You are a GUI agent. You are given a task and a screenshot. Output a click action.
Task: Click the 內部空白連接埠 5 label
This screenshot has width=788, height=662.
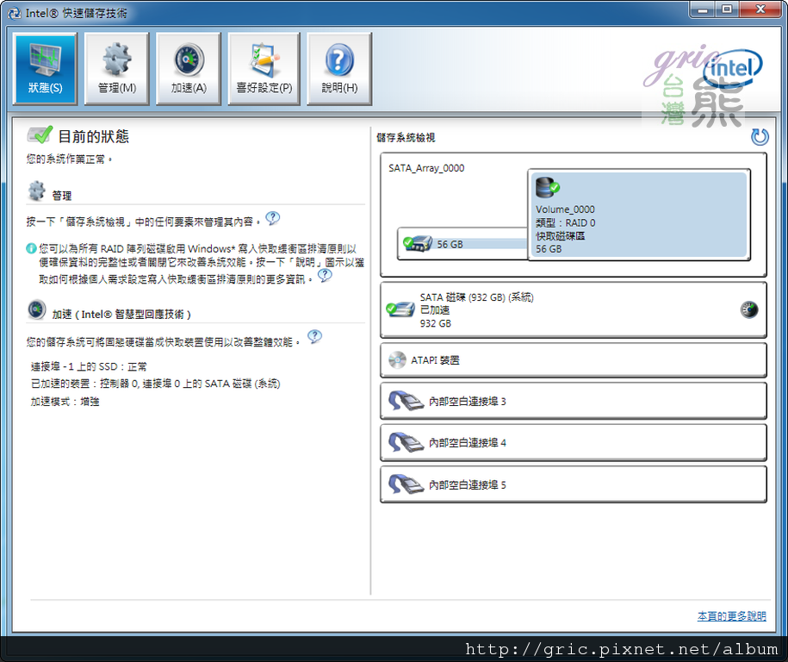(468, 485)
